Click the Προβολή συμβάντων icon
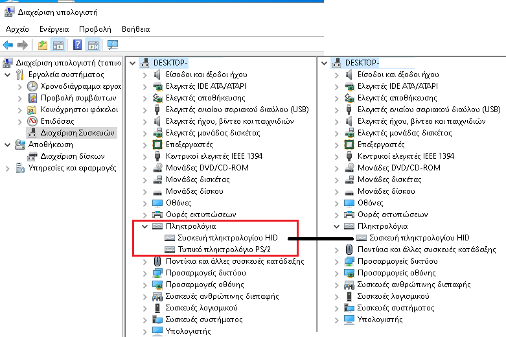Image resolution: width=506 pixels, height=337 pixels. coord(32,98)
